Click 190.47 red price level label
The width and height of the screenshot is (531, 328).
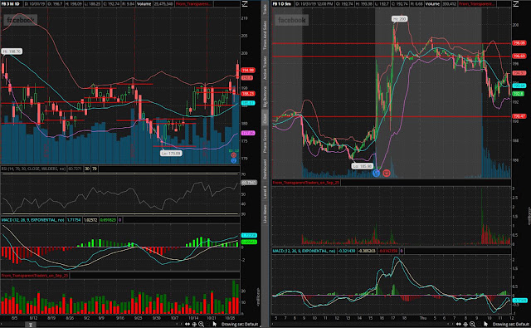click(519, 116)
